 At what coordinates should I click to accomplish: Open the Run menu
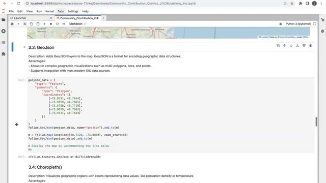(39, 11)
